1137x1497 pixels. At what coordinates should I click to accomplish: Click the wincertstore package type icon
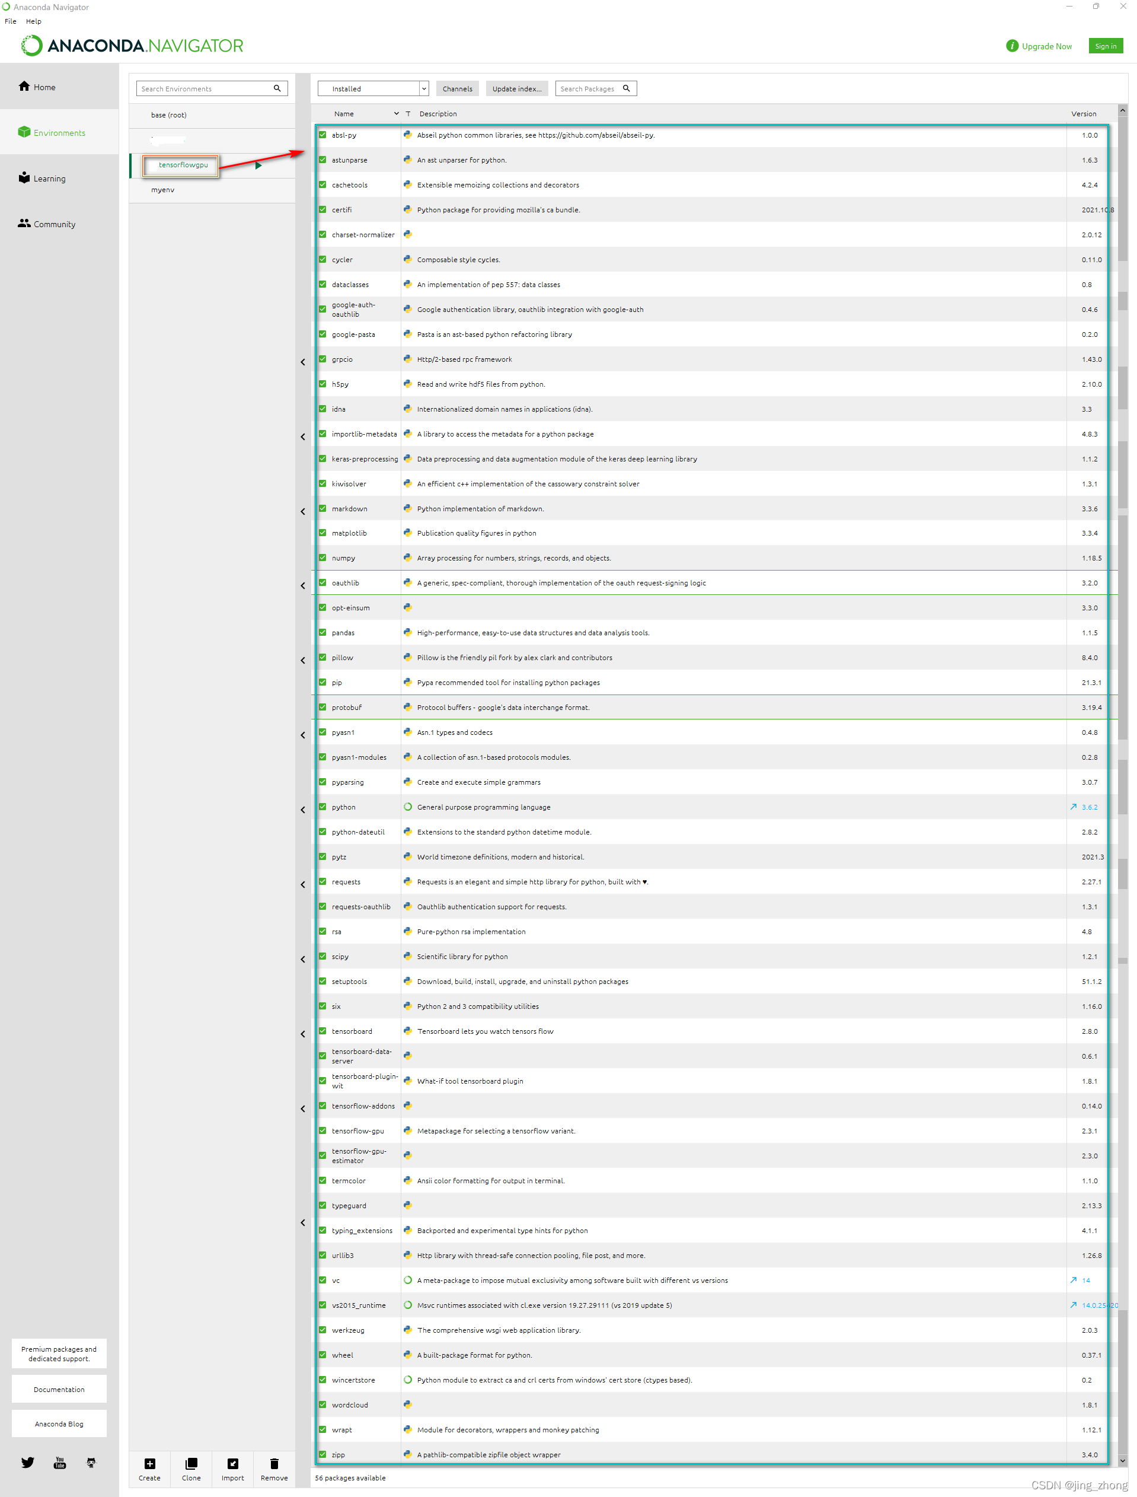click(407, 1379)
